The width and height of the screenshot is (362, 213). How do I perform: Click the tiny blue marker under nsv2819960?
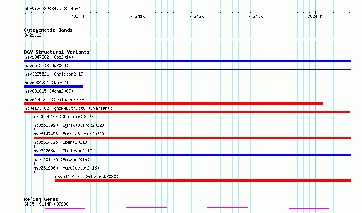click(x=34, y=172)
